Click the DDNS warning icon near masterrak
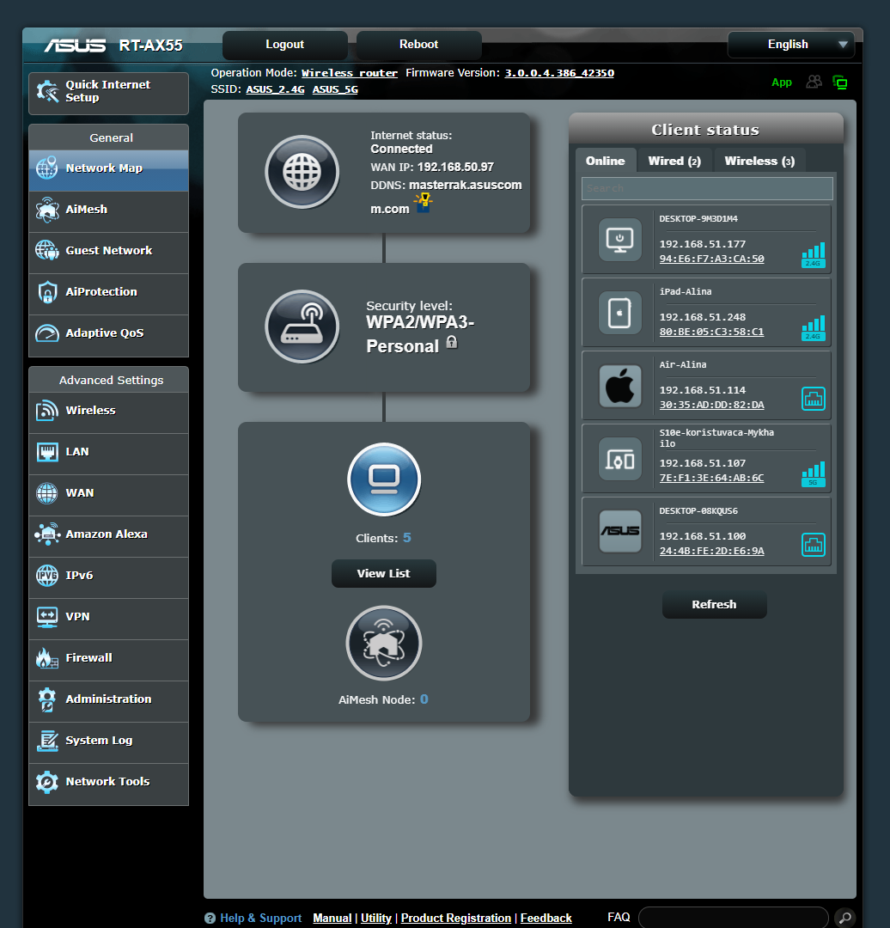 tap(424, 203)
